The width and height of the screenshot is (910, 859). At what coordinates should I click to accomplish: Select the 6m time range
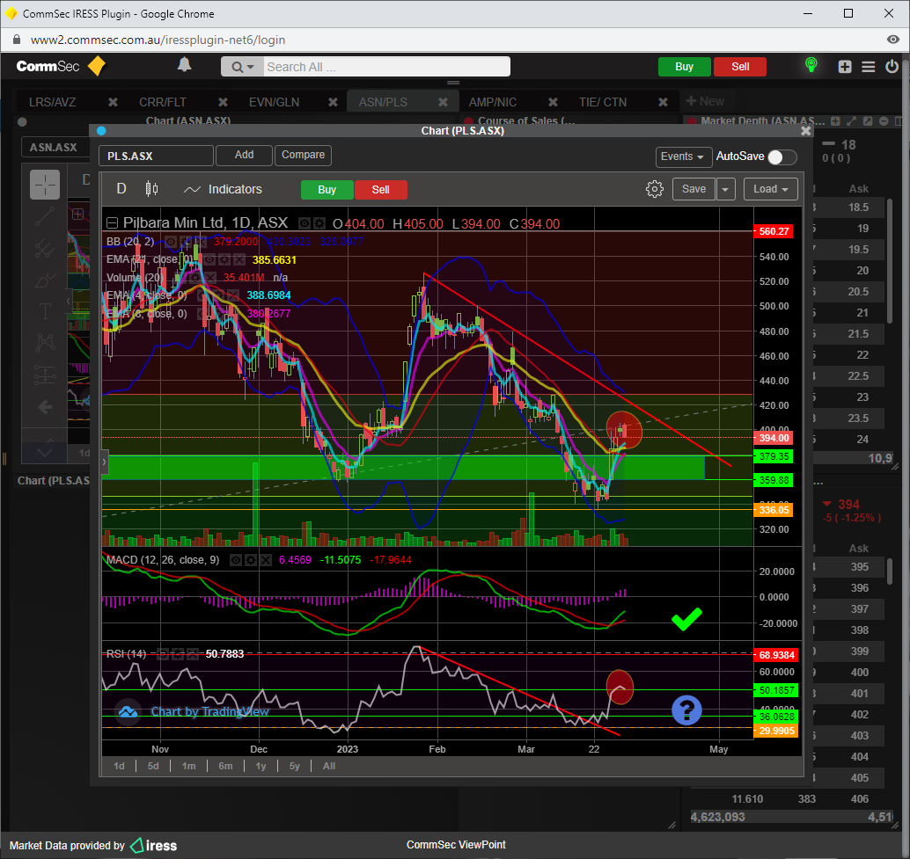tap(225, 766)
